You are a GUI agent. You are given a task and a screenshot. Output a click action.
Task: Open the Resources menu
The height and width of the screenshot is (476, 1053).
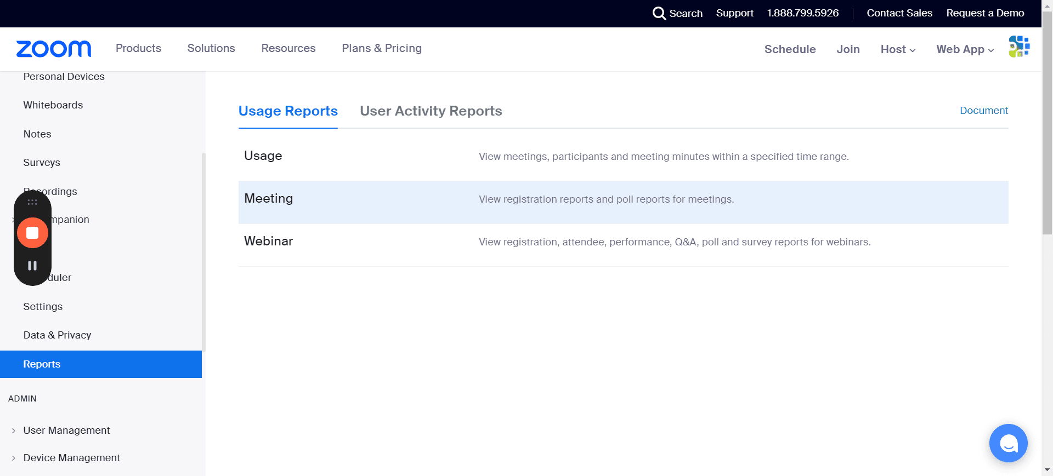point(288,48)
